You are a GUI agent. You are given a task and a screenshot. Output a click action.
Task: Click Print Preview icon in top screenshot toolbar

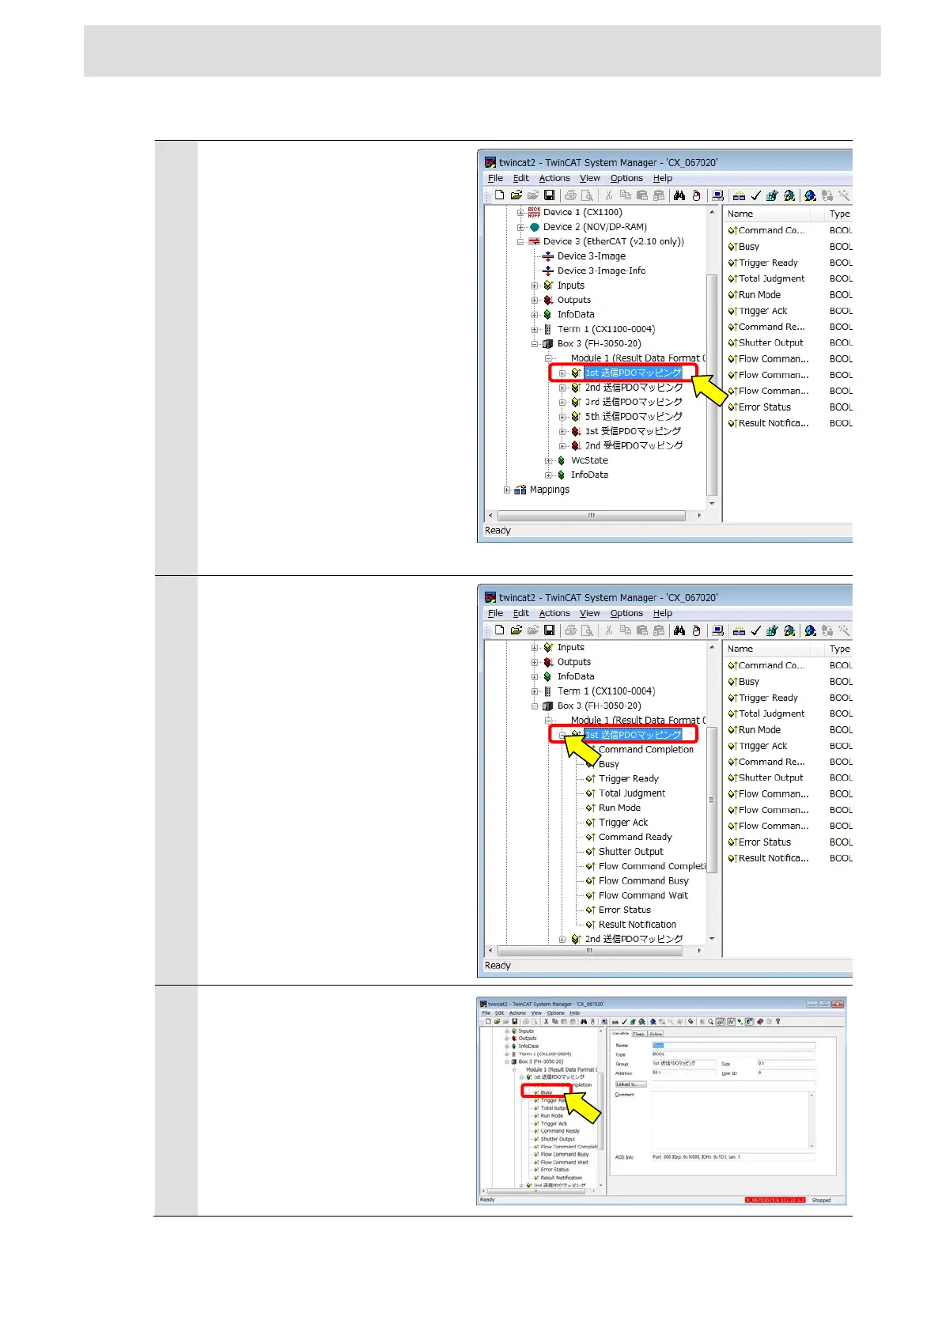(587, 195)
